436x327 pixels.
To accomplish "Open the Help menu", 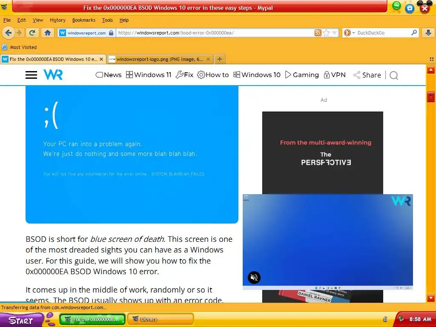I will tap(124, 20).
